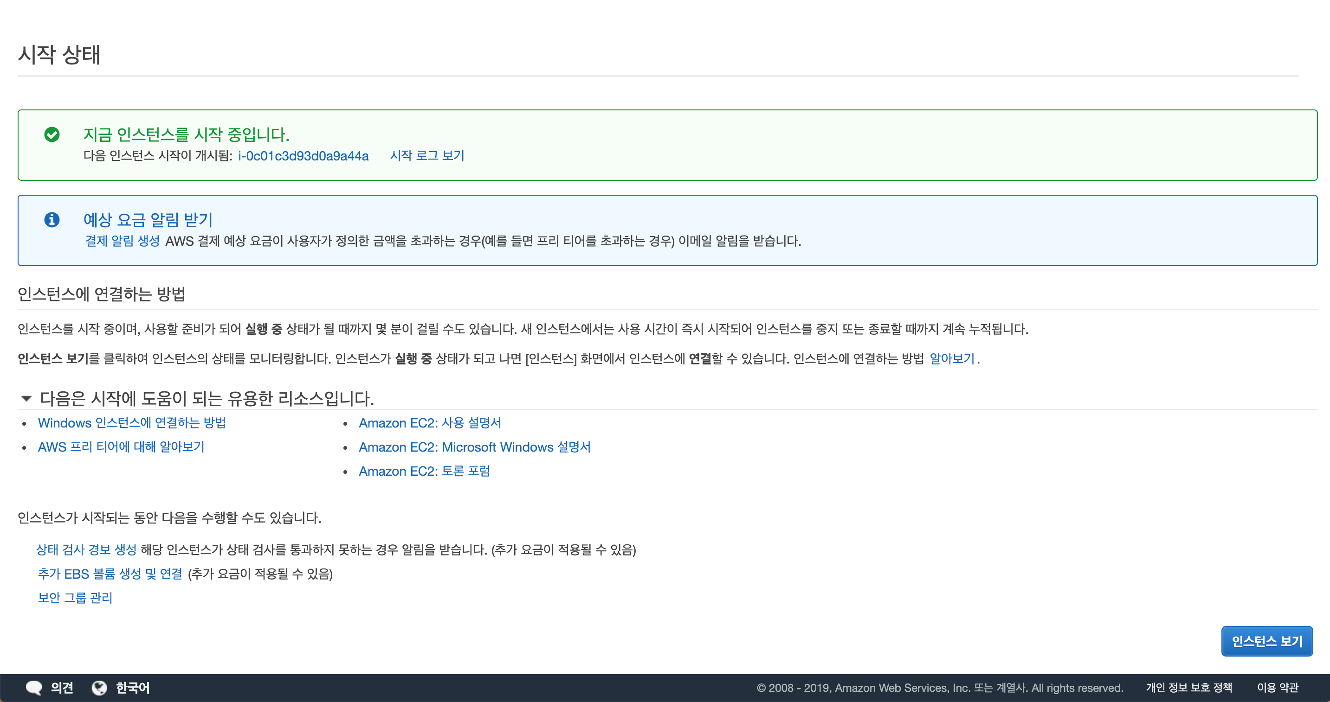The height and width of the screenshot is (702, 1330).
Task: Click the green success checkmark icon
Action: pos(52,134)
